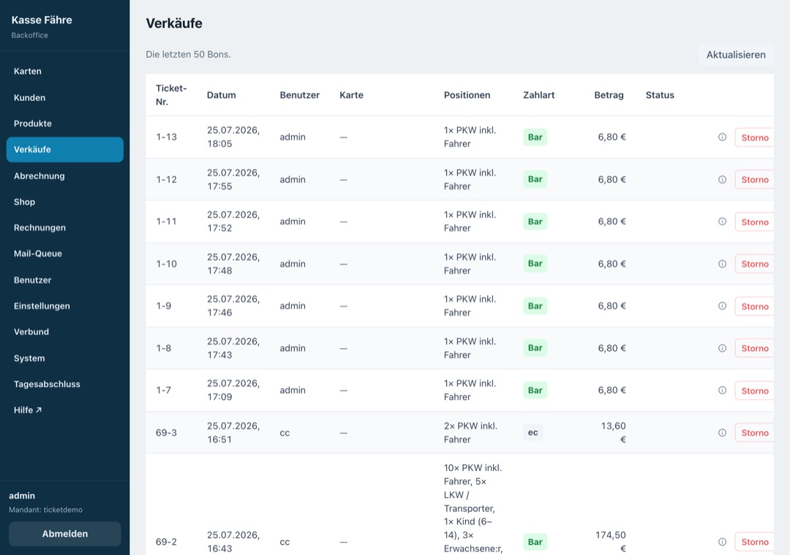Go to System section
This screenshot has height=555, width=790.
[65, 358]
